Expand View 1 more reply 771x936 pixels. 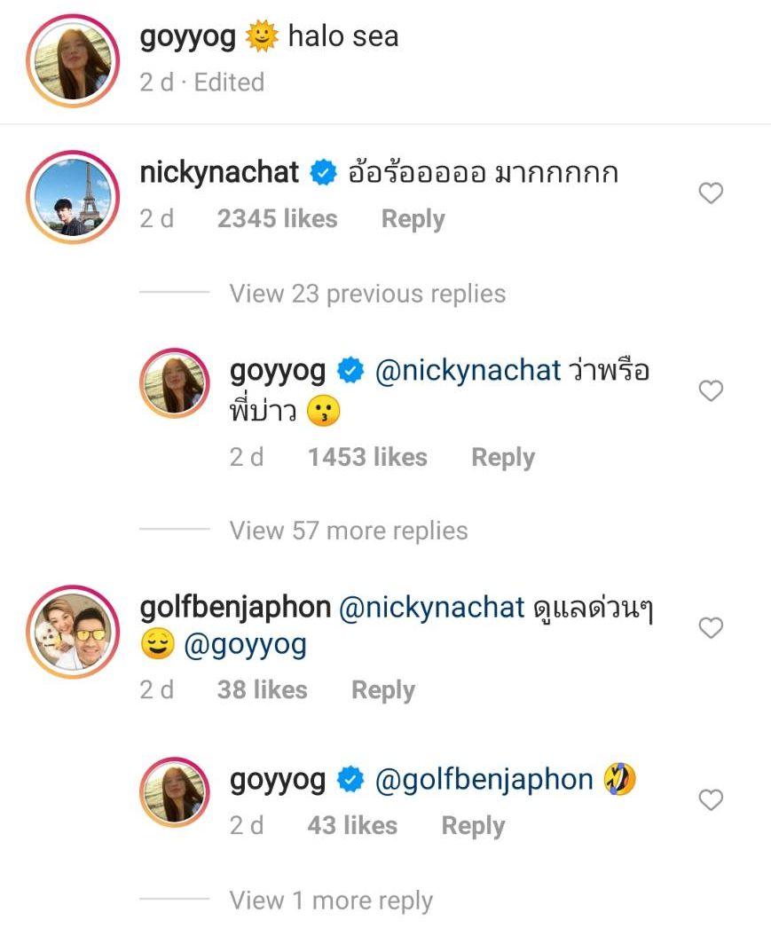pos(331,901)
